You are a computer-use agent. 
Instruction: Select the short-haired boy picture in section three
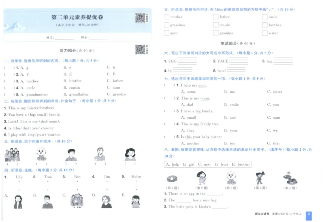click(71, 155)
